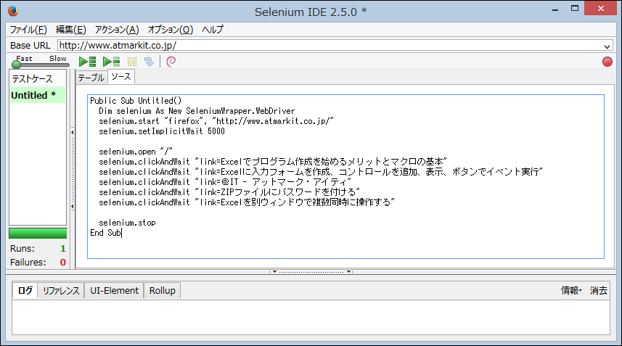Viewport: 622px width, 346px height.
Task: Click the play current test case icon
Action: click(111, 62)
